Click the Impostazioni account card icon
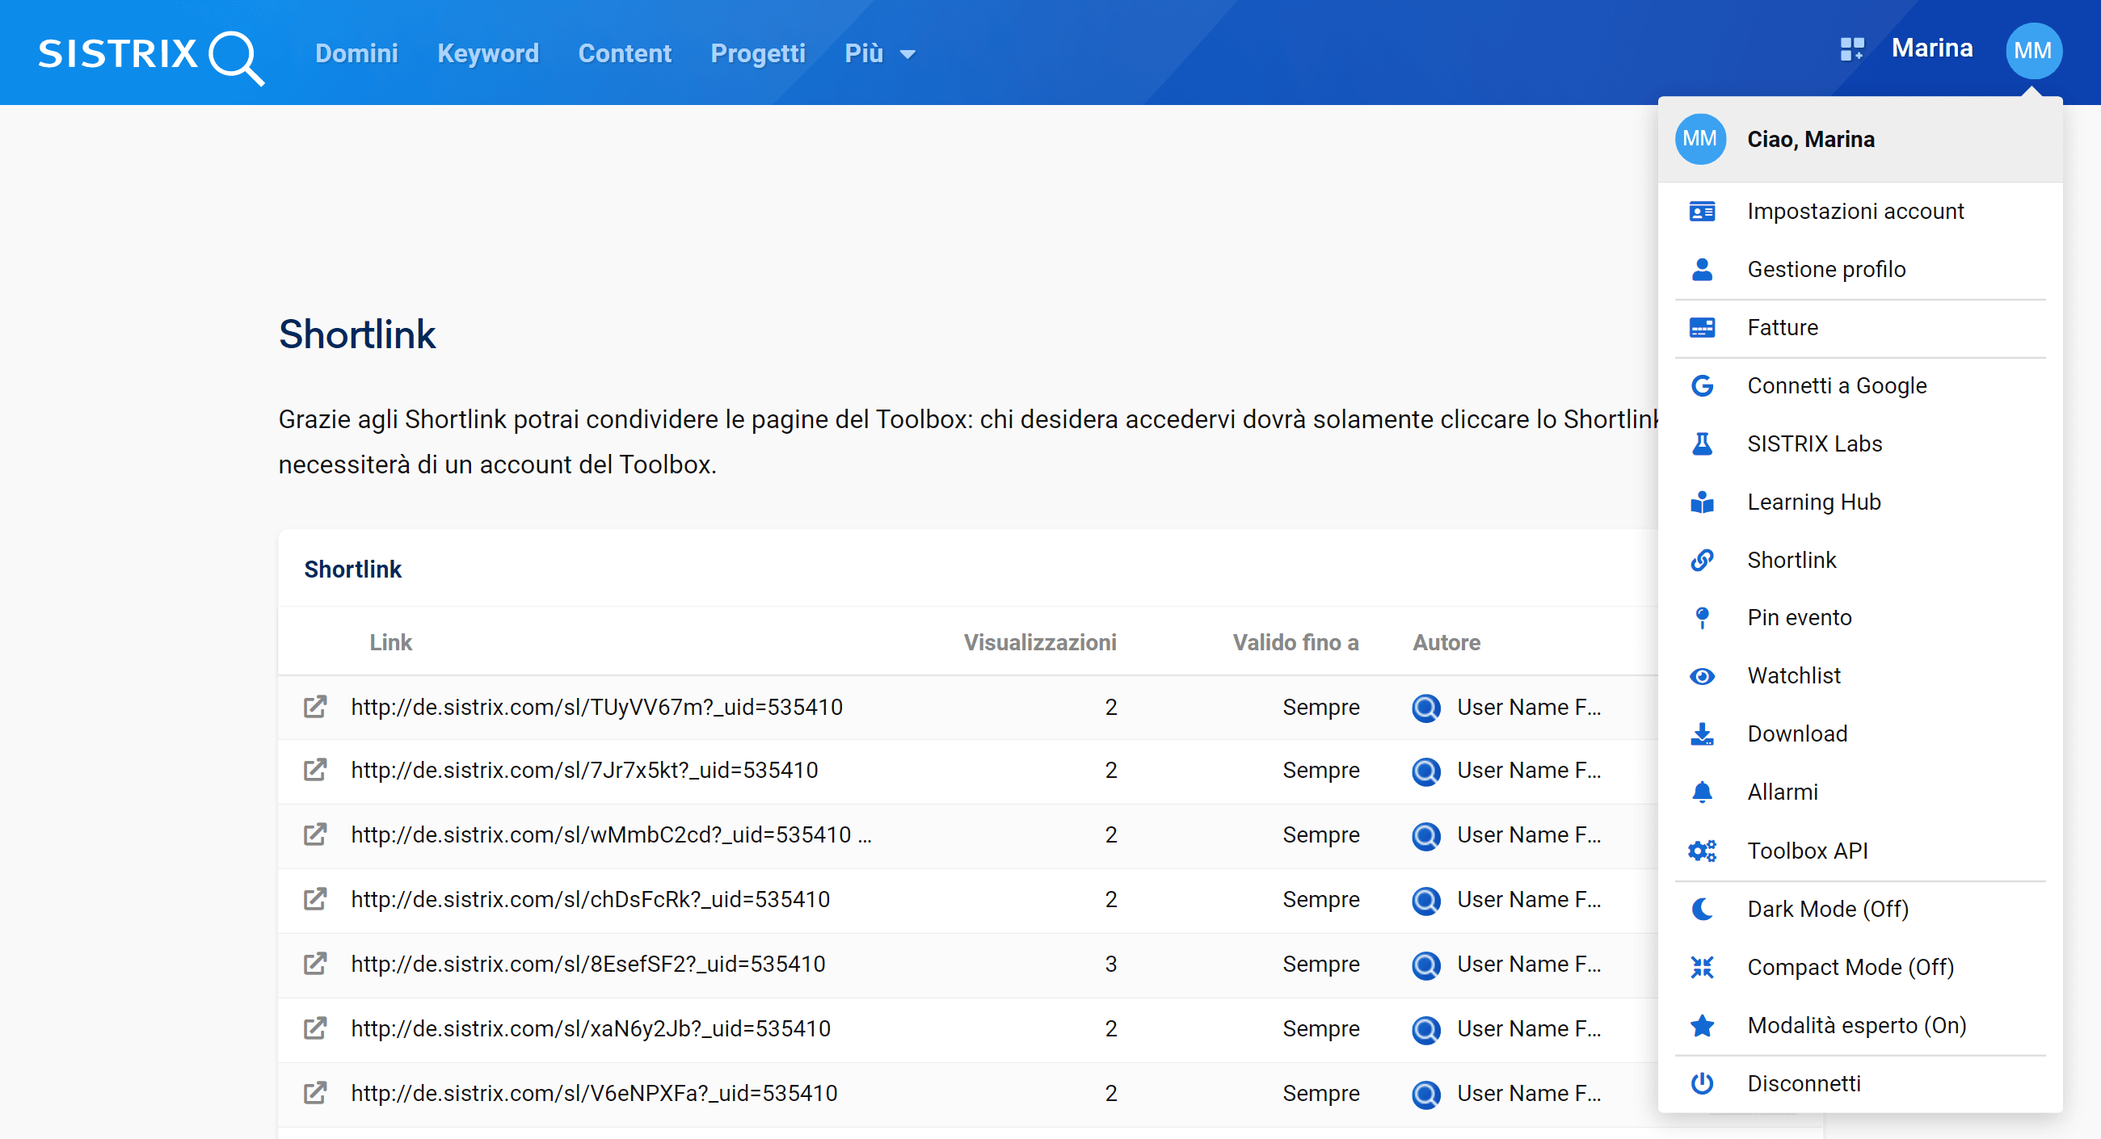Image resolution: width=2101 pixels, height=1139 pixels. click(1702, 212)
